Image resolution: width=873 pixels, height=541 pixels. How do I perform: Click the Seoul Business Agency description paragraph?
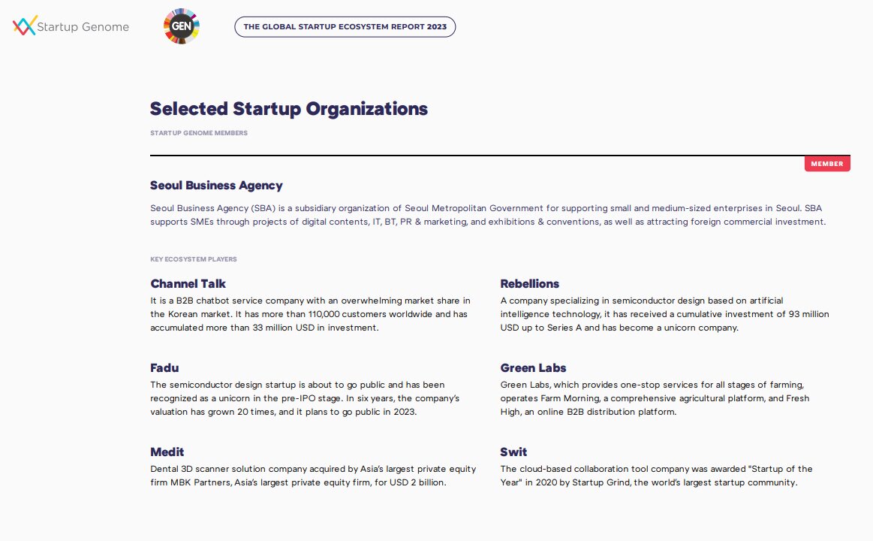[488, 215]
